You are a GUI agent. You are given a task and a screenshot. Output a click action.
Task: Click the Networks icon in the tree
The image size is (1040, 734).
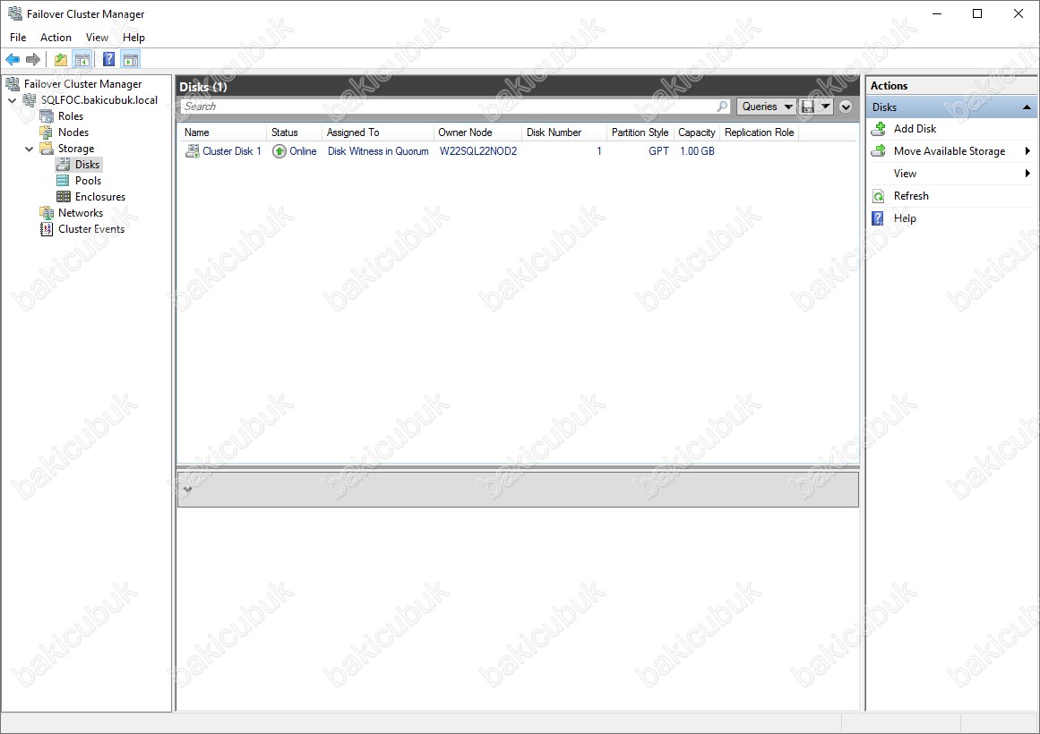click(47, 213)
